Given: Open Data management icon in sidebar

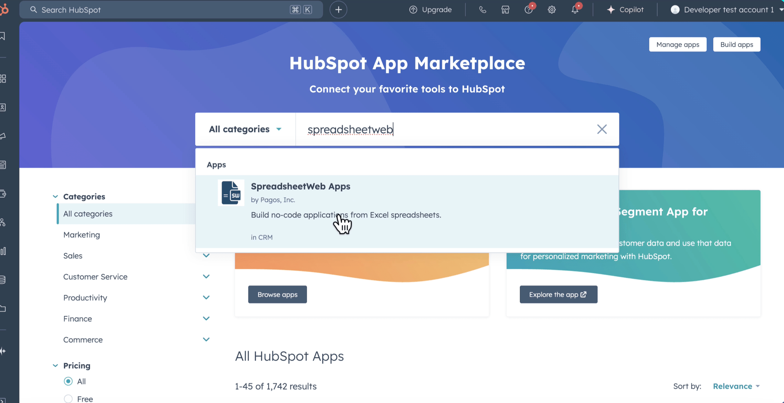Looking at the screenshot, I should click(x=3, y=280).
